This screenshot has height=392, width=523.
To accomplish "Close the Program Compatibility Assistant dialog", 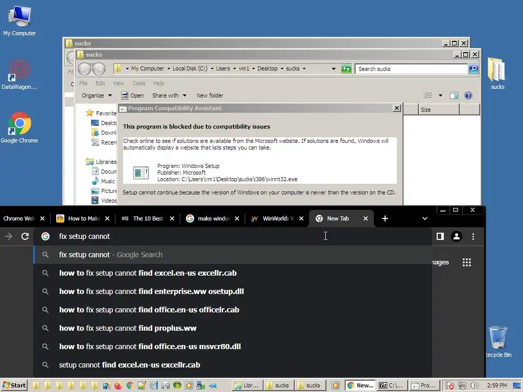I will 396,108.
